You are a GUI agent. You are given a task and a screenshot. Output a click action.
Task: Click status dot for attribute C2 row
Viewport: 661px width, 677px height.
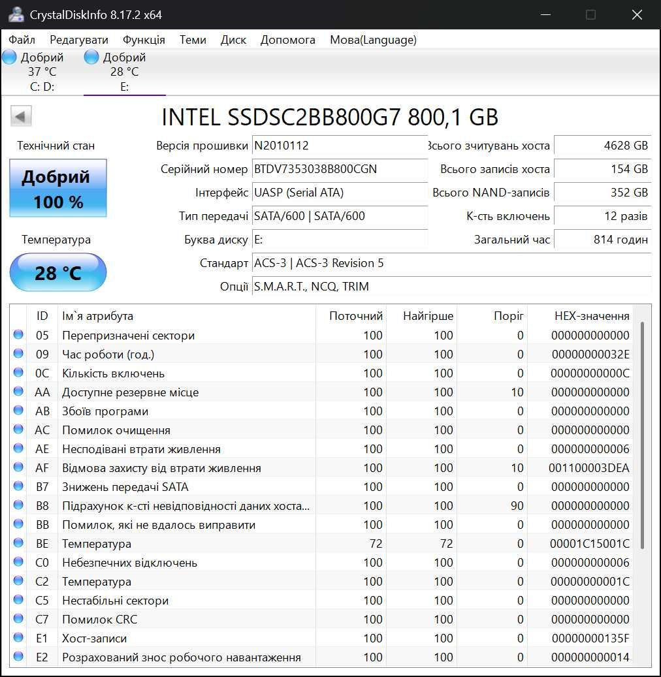(x=18, y=581)
